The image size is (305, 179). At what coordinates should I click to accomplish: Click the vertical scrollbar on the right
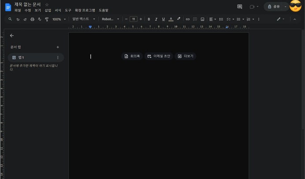click(303, 80)
